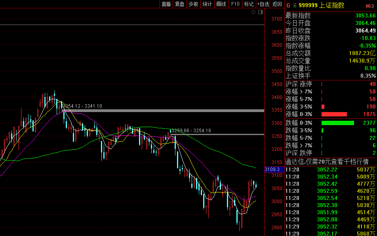Open 复盘 review mode
The width and height of the screenshot is (377, 236).
pos(179,4)
